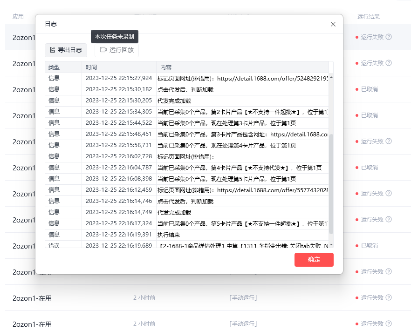The width and height of the screenshot is (411, 330).
Task: Click the 应用 column header in background table
Action: point(18,16)
